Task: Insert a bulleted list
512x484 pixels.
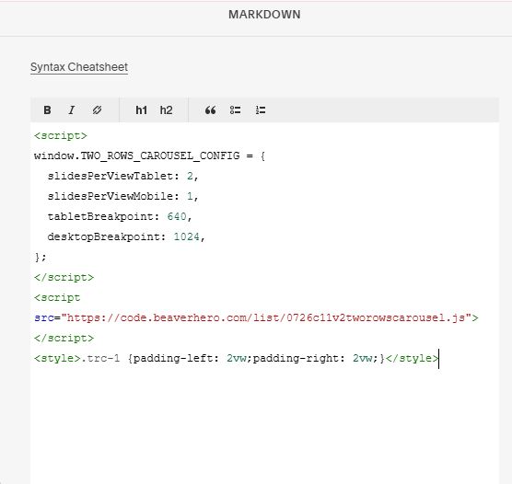Action: pos(235,110)
